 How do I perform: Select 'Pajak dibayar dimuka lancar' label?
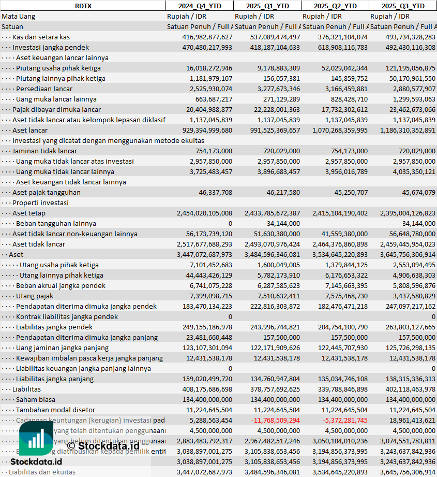point(56,109)
